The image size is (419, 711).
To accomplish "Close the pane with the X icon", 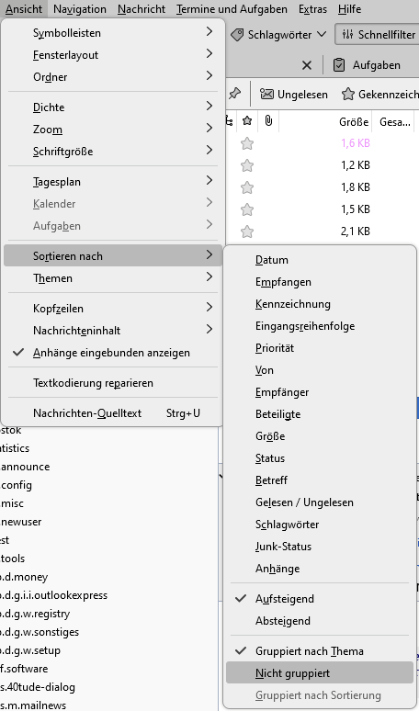I will pos(307,65).
